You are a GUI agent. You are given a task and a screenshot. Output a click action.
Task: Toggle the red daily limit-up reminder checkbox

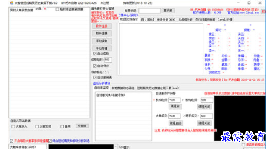11,141
